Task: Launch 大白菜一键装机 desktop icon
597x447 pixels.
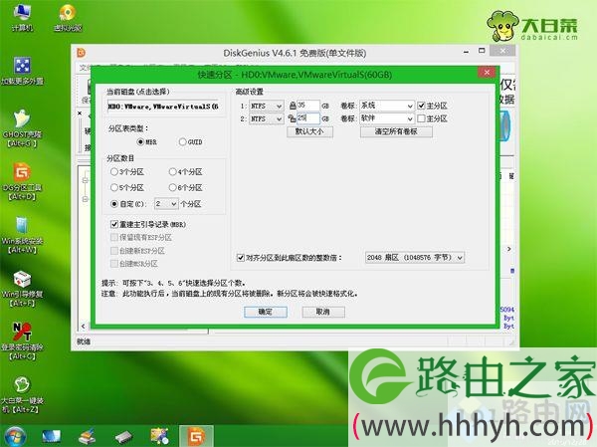Action: 22,395
